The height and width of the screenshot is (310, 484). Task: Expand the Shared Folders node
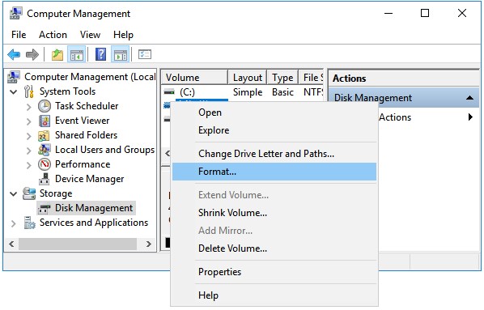(x=29, y=136)
